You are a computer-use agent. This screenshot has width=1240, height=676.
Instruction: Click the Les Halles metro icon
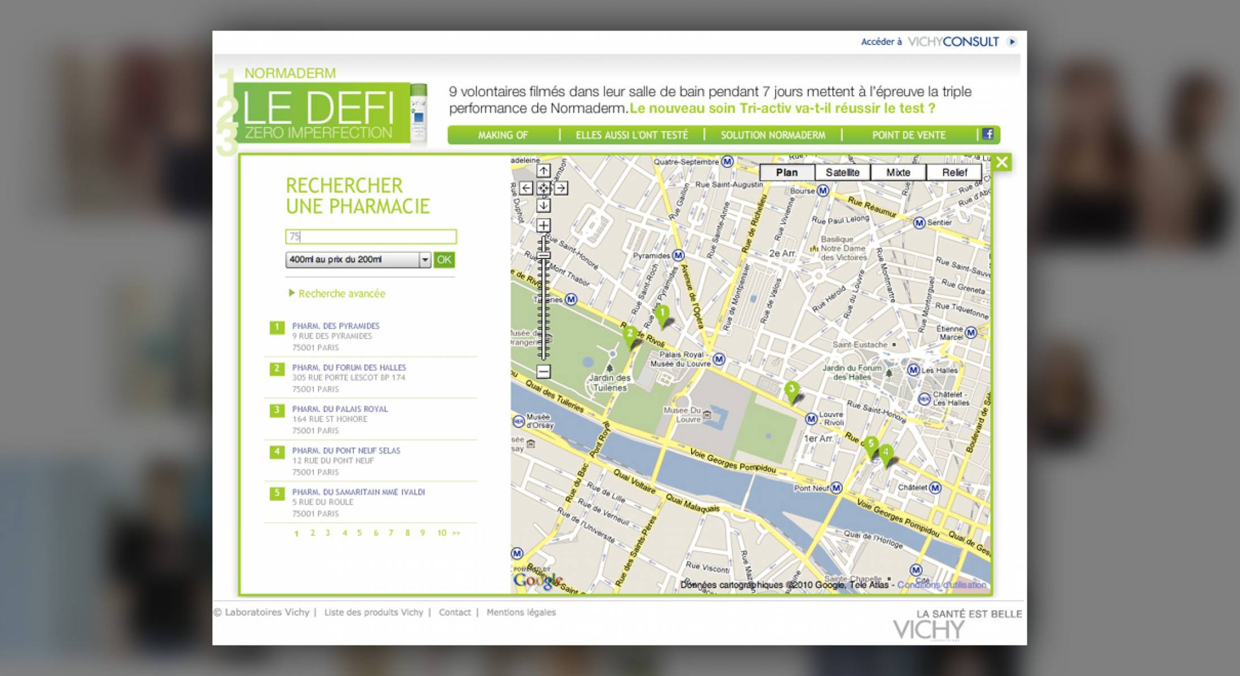(914, 370)
